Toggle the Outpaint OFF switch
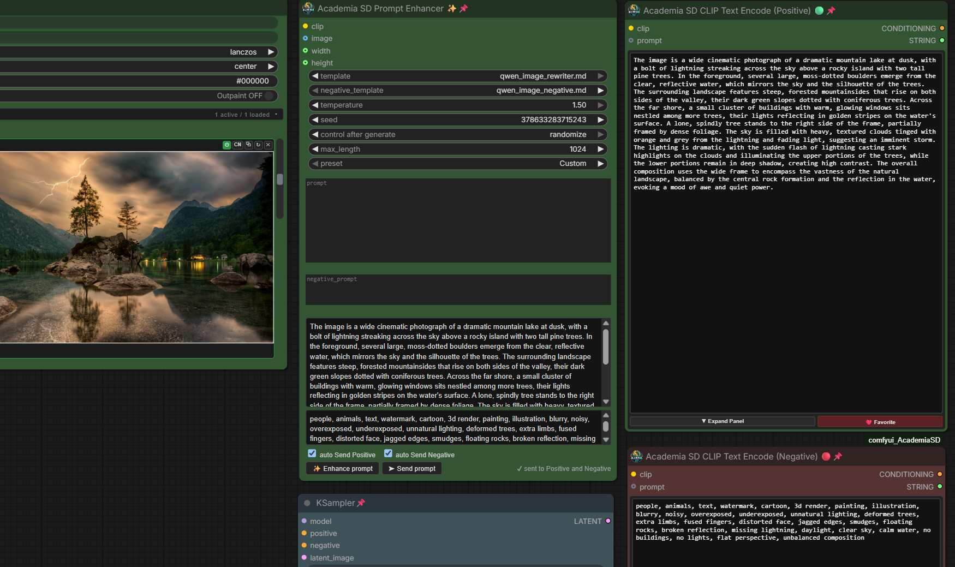 [x=269, y=96]
